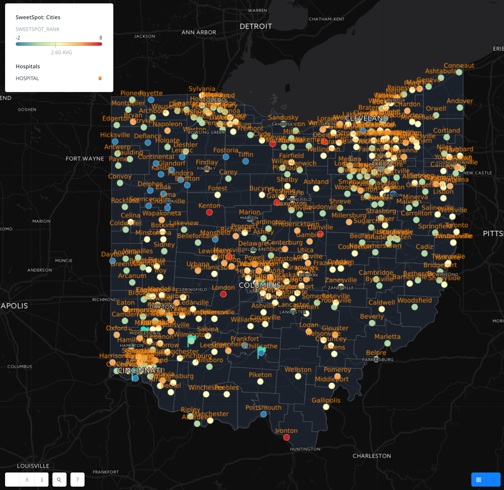
Task: Click the green marker below Carey
Action: (x=228, y=179)
